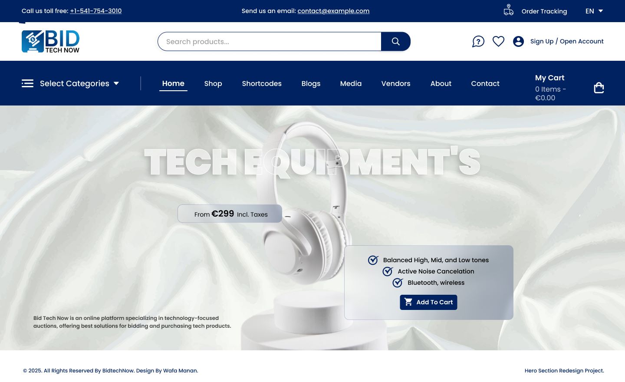Viewport: 625px width, 382px height.
Task: Click the checkmark icon beside Active Noise Cancelation
Action: (x=388, y=271)
